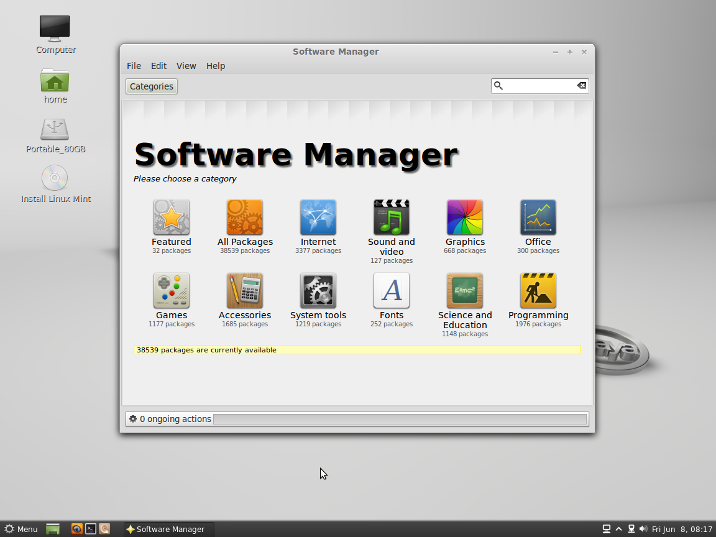Click the '0 ongoing actions' status text
716x537 pixels.
[175, 419]
